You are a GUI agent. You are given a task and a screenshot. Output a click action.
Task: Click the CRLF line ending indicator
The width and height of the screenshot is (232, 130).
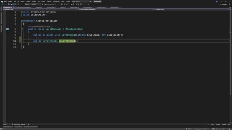tap(229, 124)
